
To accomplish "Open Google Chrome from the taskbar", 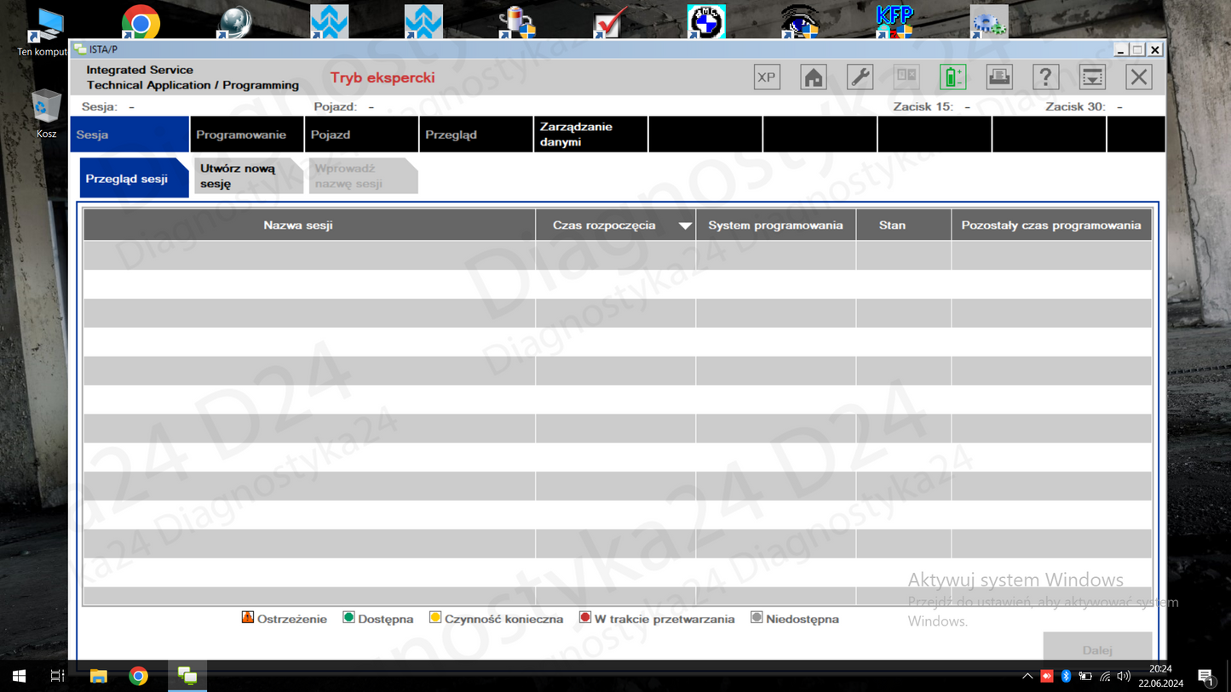I will 138,677.
